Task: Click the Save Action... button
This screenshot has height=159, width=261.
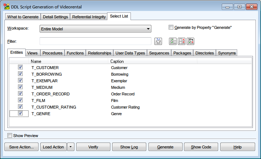Action: pyautogui.click(x=22, y=147)
